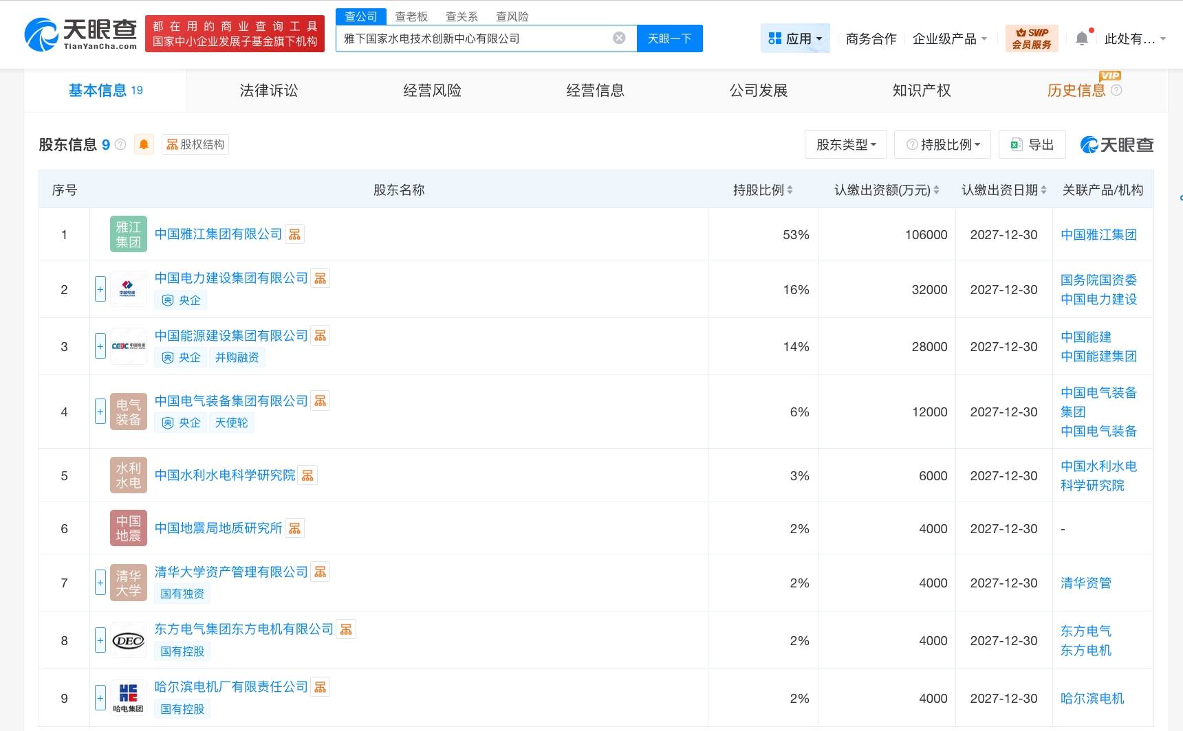The width and height of the screenshot is (1183, 731).
Task: Open the notification bell in the top bar
Action: coord(1081,38)
